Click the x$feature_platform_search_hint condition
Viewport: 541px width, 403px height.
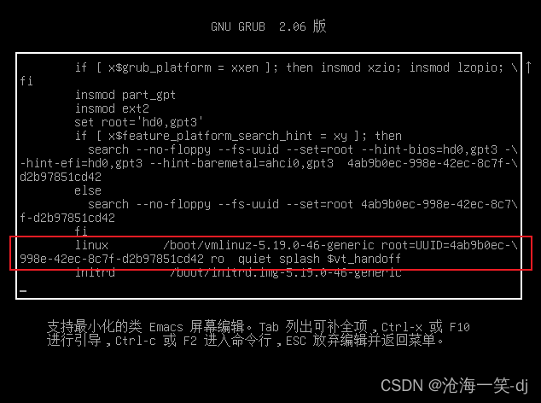coord(211,136)
